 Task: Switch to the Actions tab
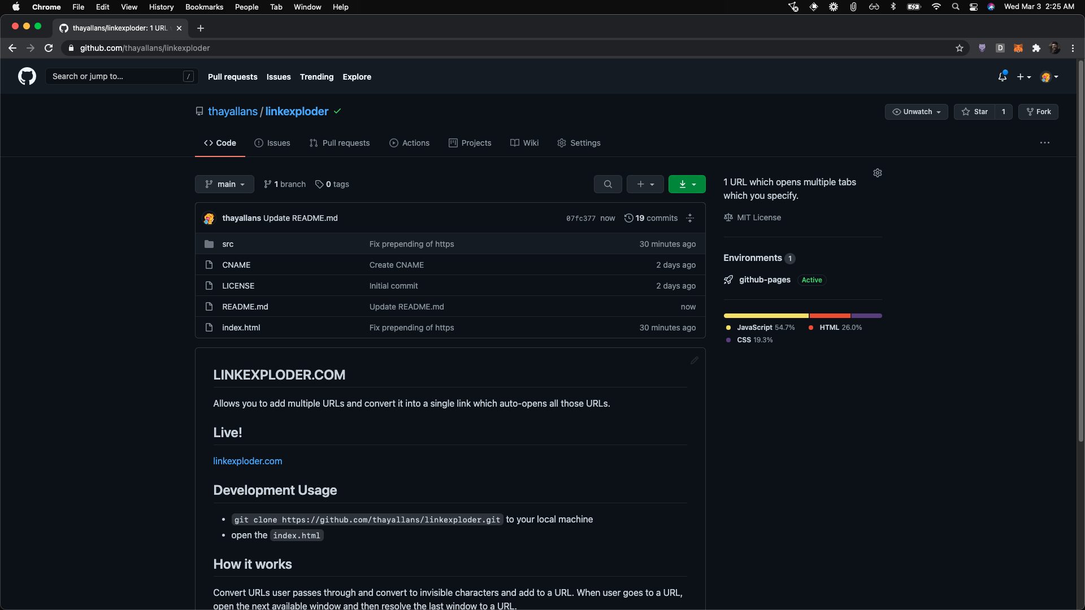(x=409, y=143)
